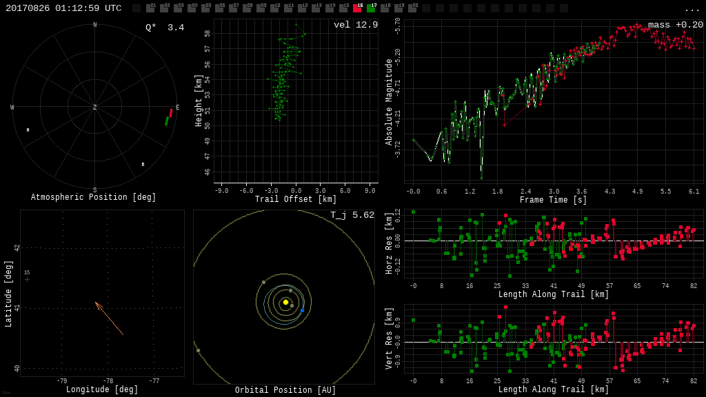The height and width of the screenshot is (397, 706).
Task: Click the Horz Res [km] axis label
Action: (389, 243)
